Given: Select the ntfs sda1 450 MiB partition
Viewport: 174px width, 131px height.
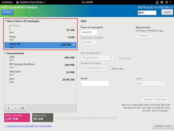Looking at the screenshot, I should (41, 58).
